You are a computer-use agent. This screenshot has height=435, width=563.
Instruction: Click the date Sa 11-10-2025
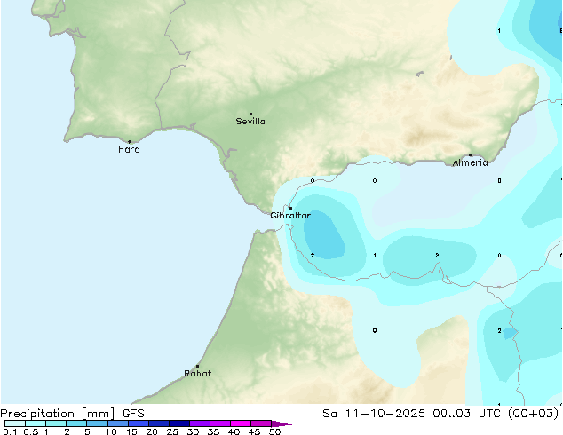coord(374,414)
